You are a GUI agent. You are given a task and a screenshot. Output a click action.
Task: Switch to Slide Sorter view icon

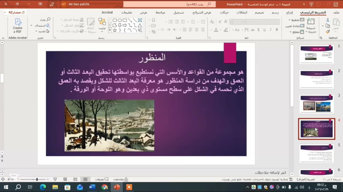(x=75, y=179)
